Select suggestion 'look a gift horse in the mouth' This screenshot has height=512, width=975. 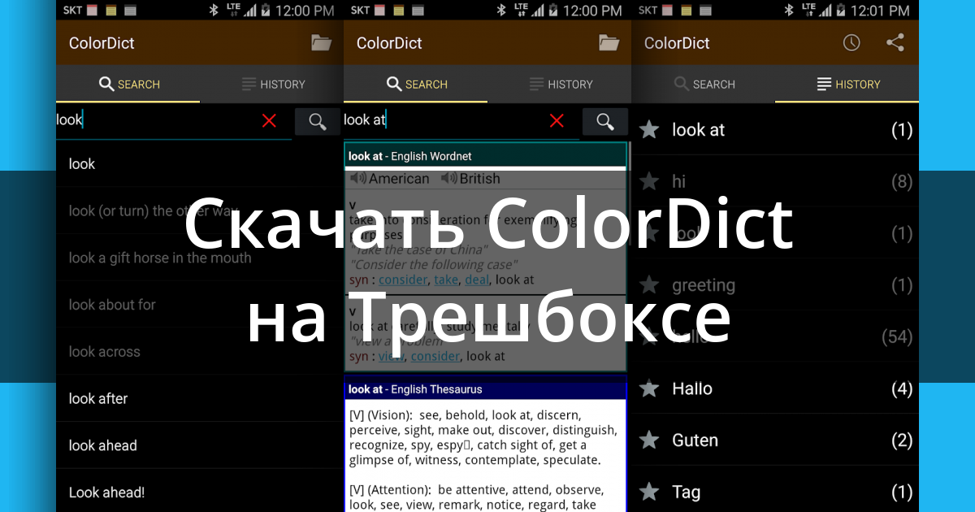[200, 258]
